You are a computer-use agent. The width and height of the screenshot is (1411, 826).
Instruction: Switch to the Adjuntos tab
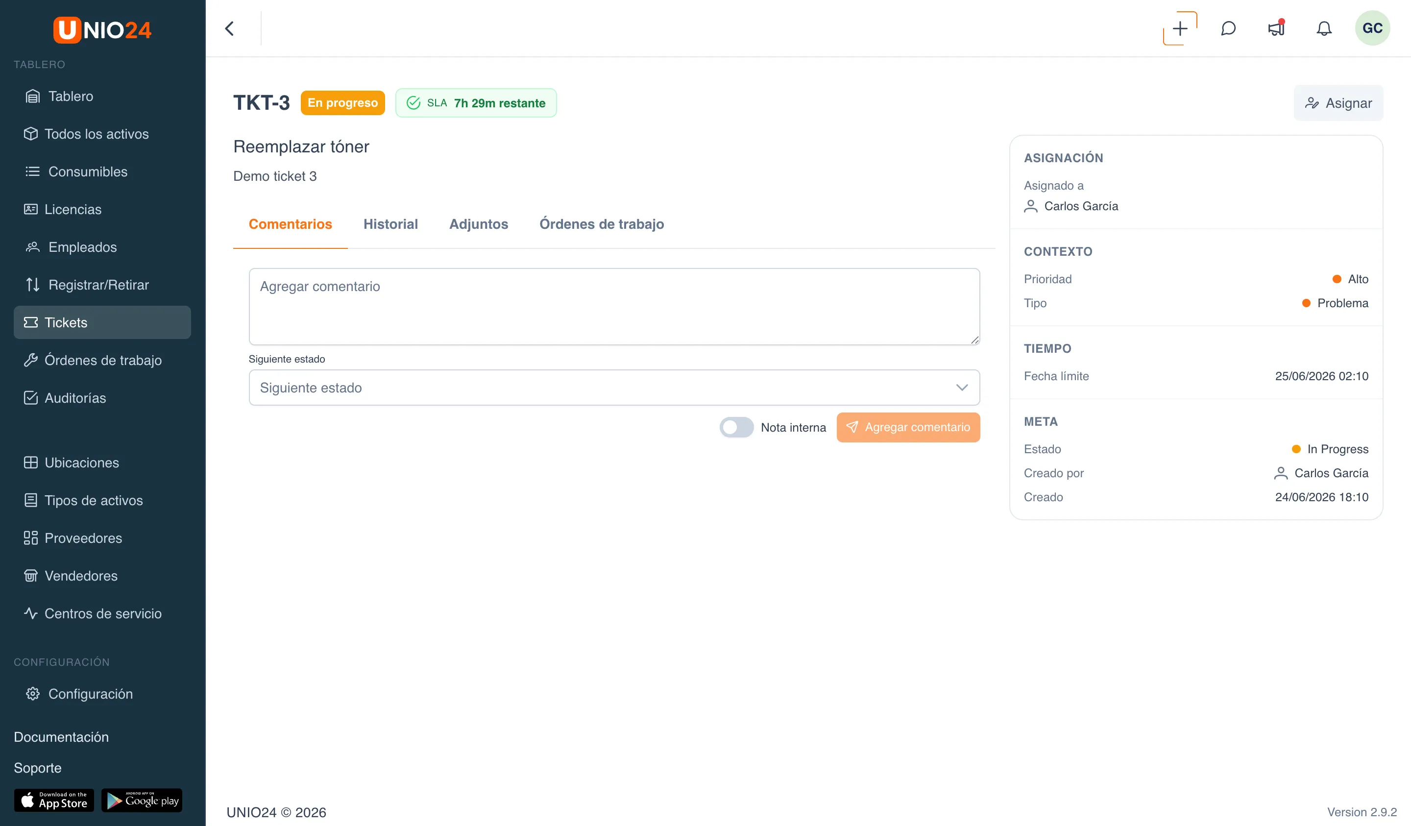point(479,224)
